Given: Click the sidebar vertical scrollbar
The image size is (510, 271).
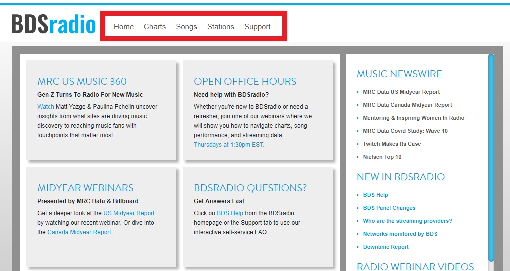Looking at the screenshot, I should (x=491, y=158).
